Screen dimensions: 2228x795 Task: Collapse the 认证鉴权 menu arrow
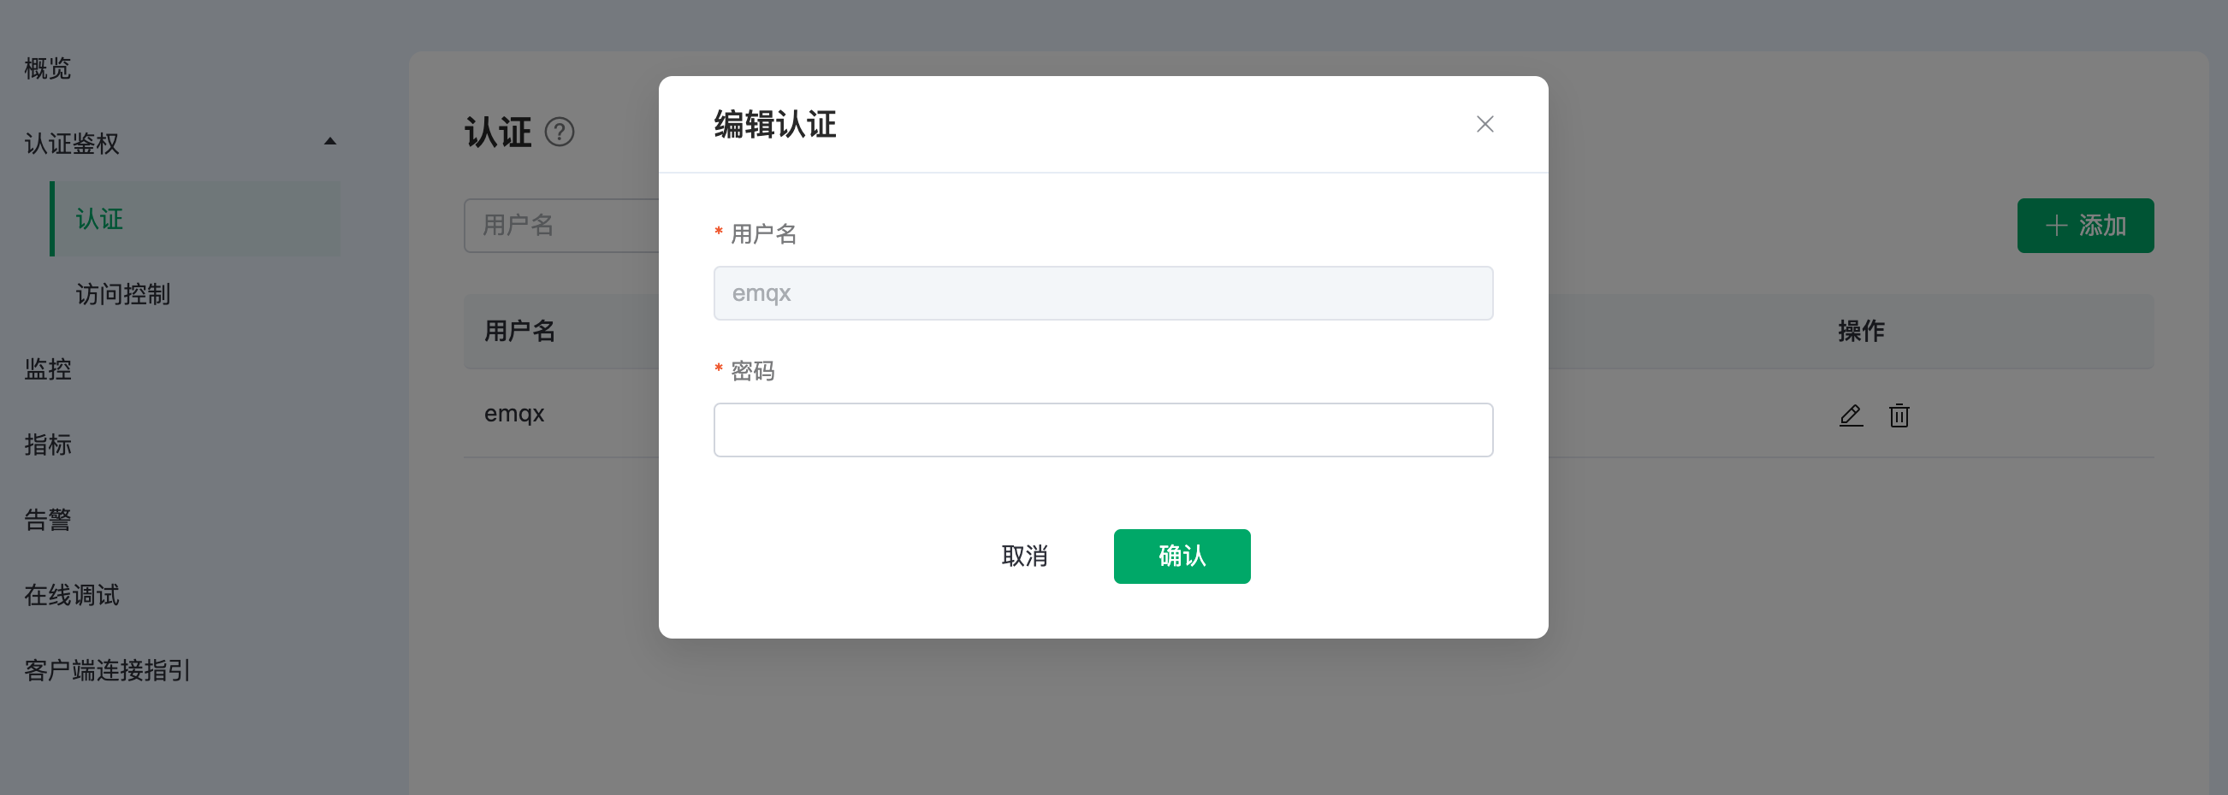click(329, 142)
